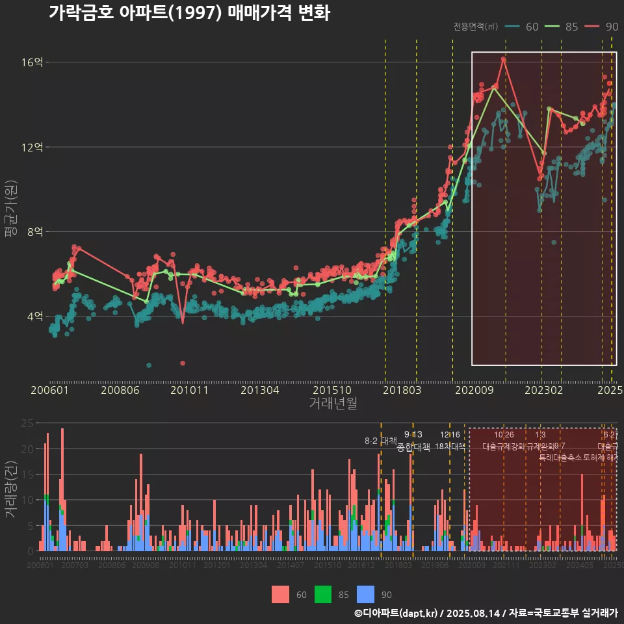
Task: Click the 4억 price axis label
Action: (35, 317)
